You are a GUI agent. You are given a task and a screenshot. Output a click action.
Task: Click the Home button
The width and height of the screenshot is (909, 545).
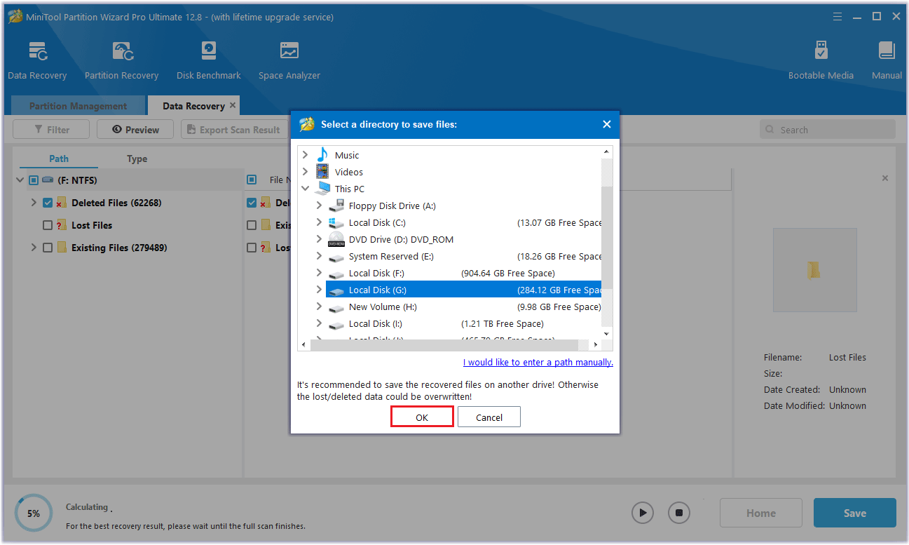760,513
